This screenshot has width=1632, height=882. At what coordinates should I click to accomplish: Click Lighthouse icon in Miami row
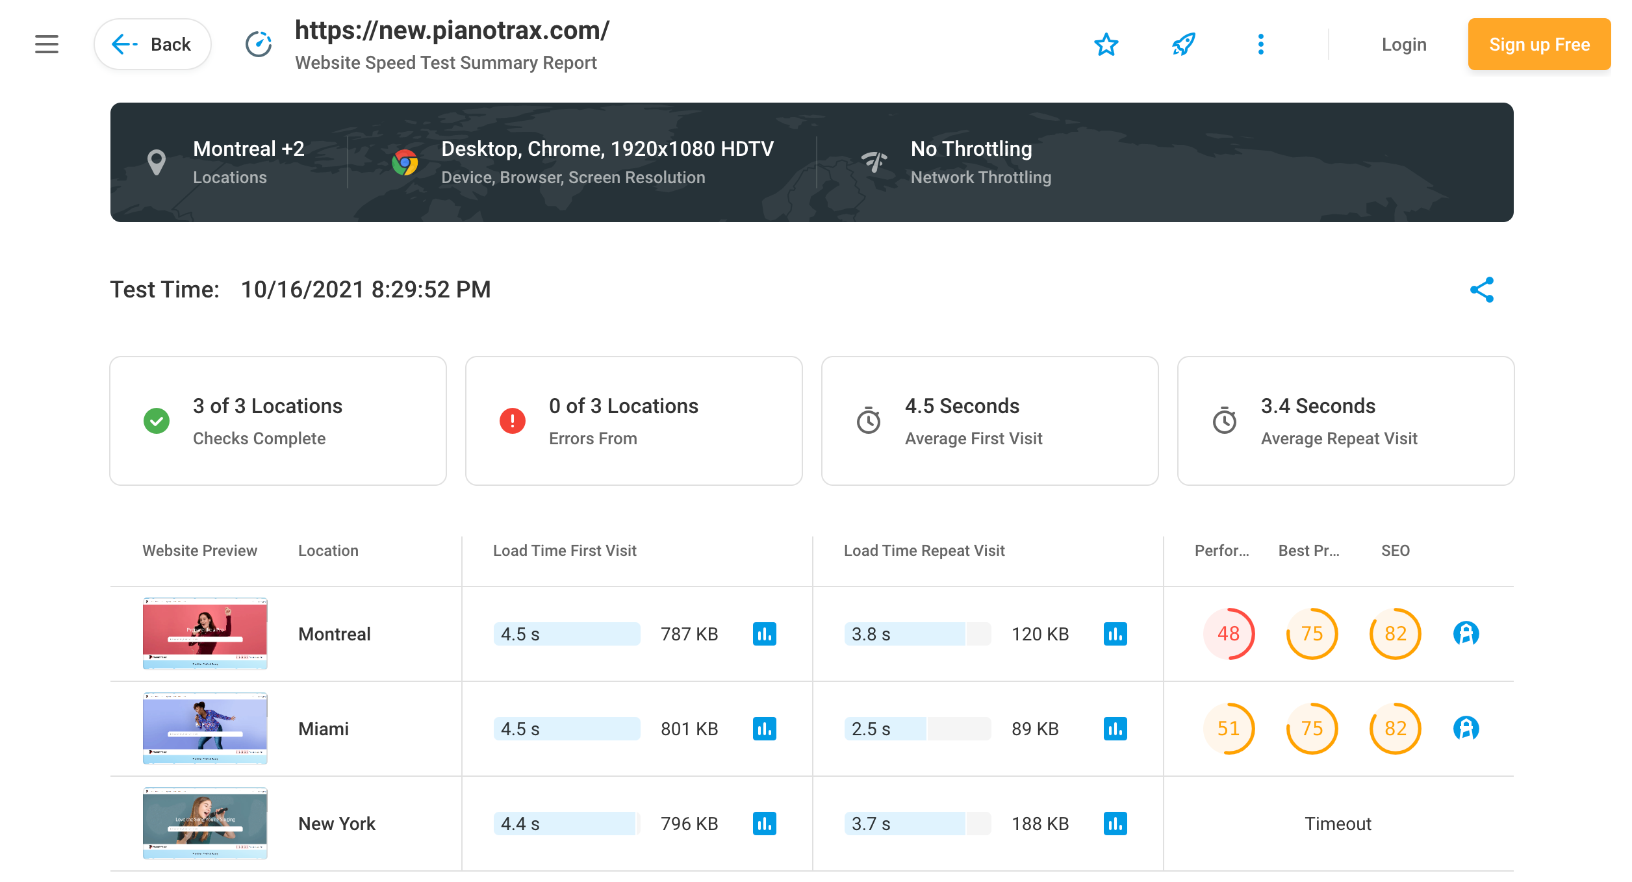pyautogui.click(x=1466, y=729)
